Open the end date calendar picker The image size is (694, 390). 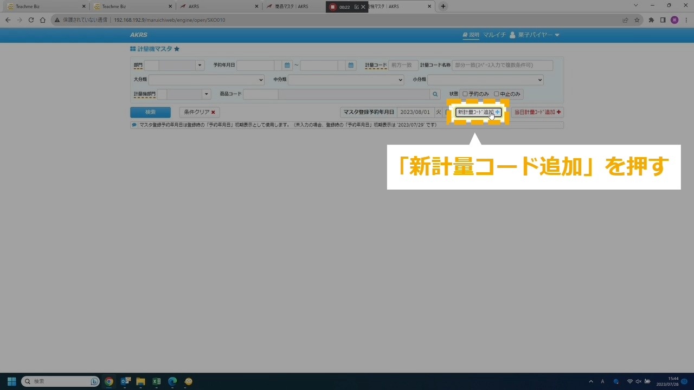[x=351, y=66]
